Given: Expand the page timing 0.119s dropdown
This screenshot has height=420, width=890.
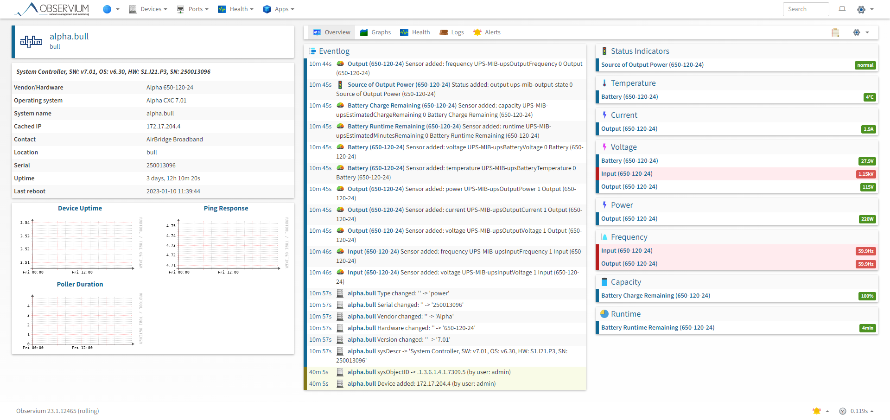Looking at the screenshot, I should pyautogui.click(x=857, y=411).
